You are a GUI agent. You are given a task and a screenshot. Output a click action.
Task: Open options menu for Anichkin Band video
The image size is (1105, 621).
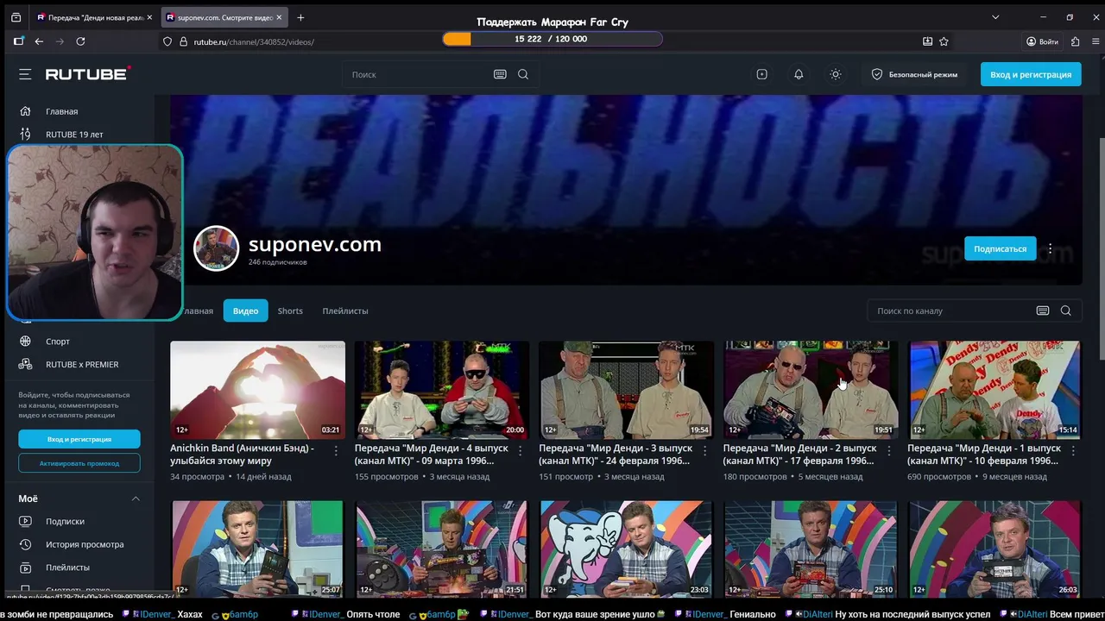point(336,450)
